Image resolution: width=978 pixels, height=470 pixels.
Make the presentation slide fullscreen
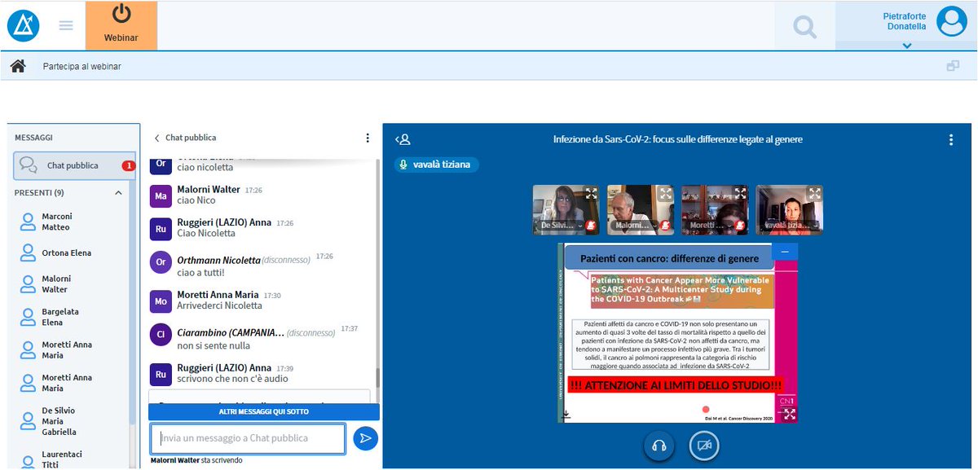click(787, 413)
